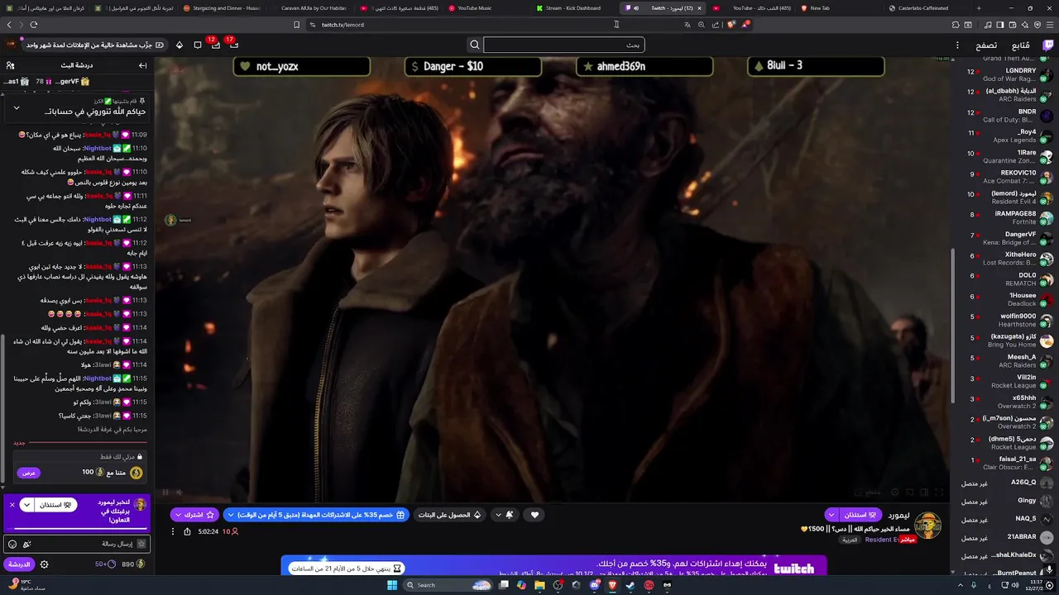Image resolution: width=1059 pixels, height=595 pixels.
Task: Click the streamer avatar below the video
Action: pyautogui.click(x=927, y=526)
